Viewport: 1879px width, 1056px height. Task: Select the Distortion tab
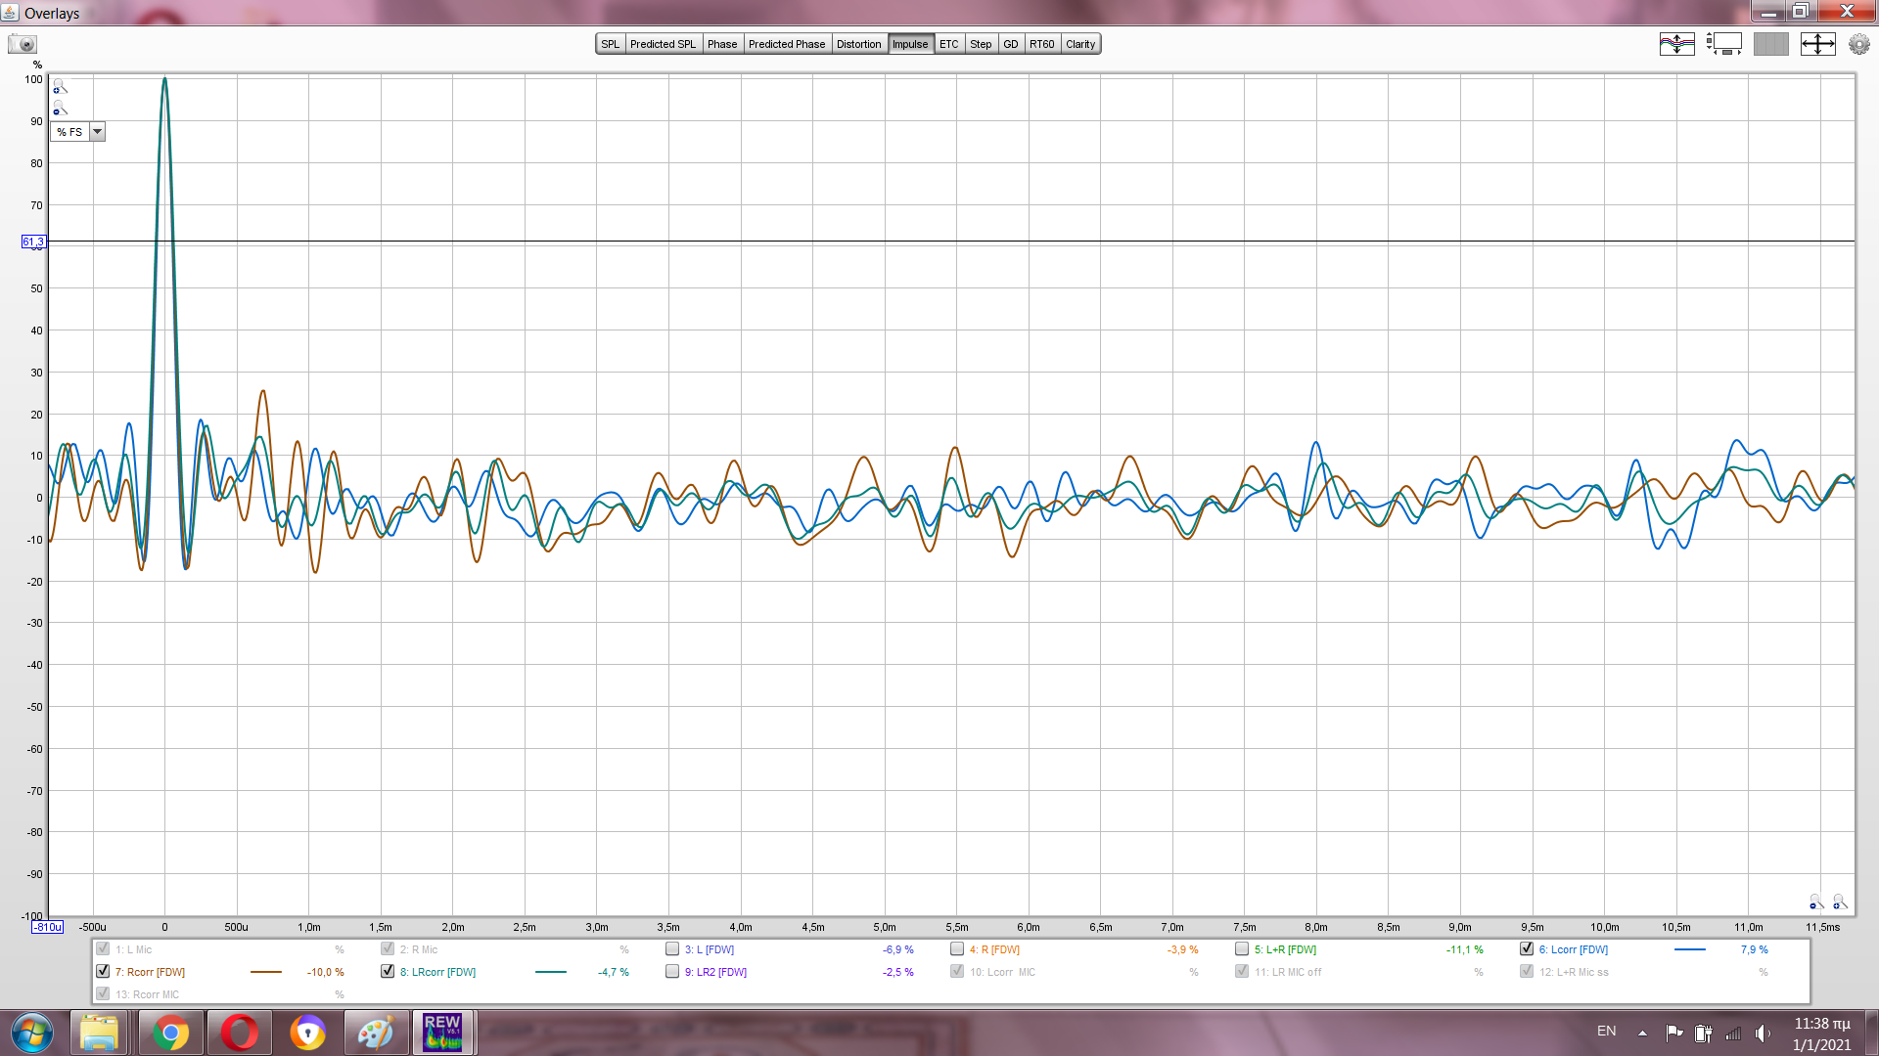click(x=858, y=44)
